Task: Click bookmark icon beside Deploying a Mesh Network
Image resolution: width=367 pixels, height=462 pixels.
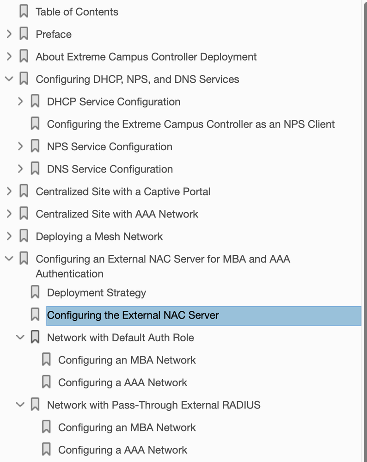Action: click(24, 236)
